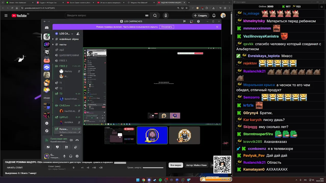Click YouTube search magnifier button
The image size is (326, 183).
click(155, 16)
